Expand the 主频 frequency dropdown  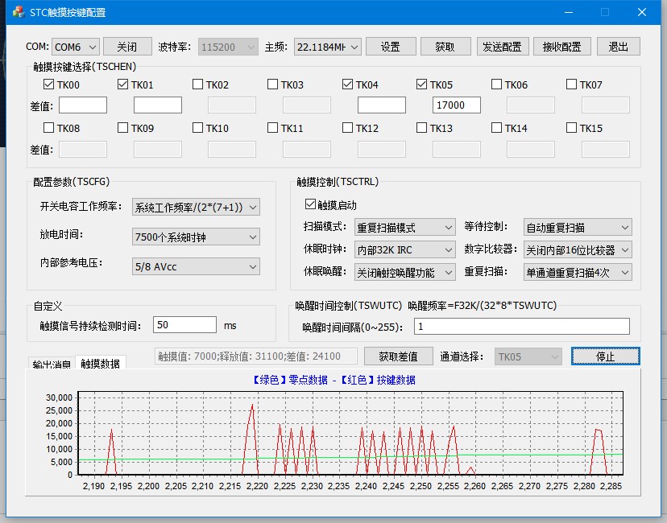click(x=327, y=47)
